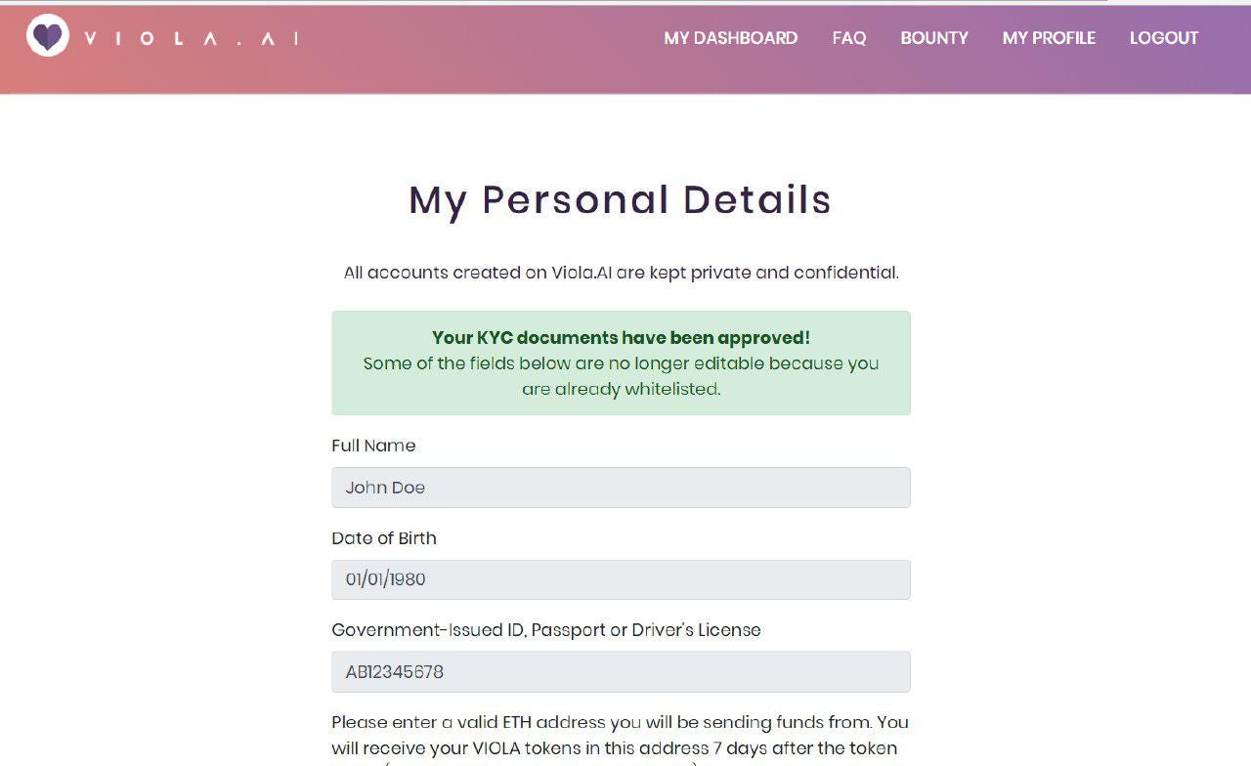Screen dimensions: 1251x766
Task: Click the bold KYC documents approved message
Action: coord(621,338)
